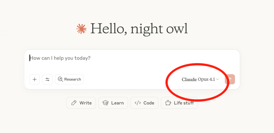
Task: Click the angle-brackets icon on Code
Action: pos(138,103)
